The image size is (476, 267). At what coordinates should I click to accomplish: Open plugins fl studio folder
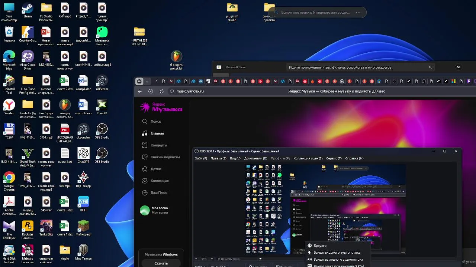[232, 12]
